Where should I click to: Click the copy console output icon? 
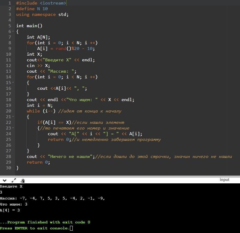(23, 180)
